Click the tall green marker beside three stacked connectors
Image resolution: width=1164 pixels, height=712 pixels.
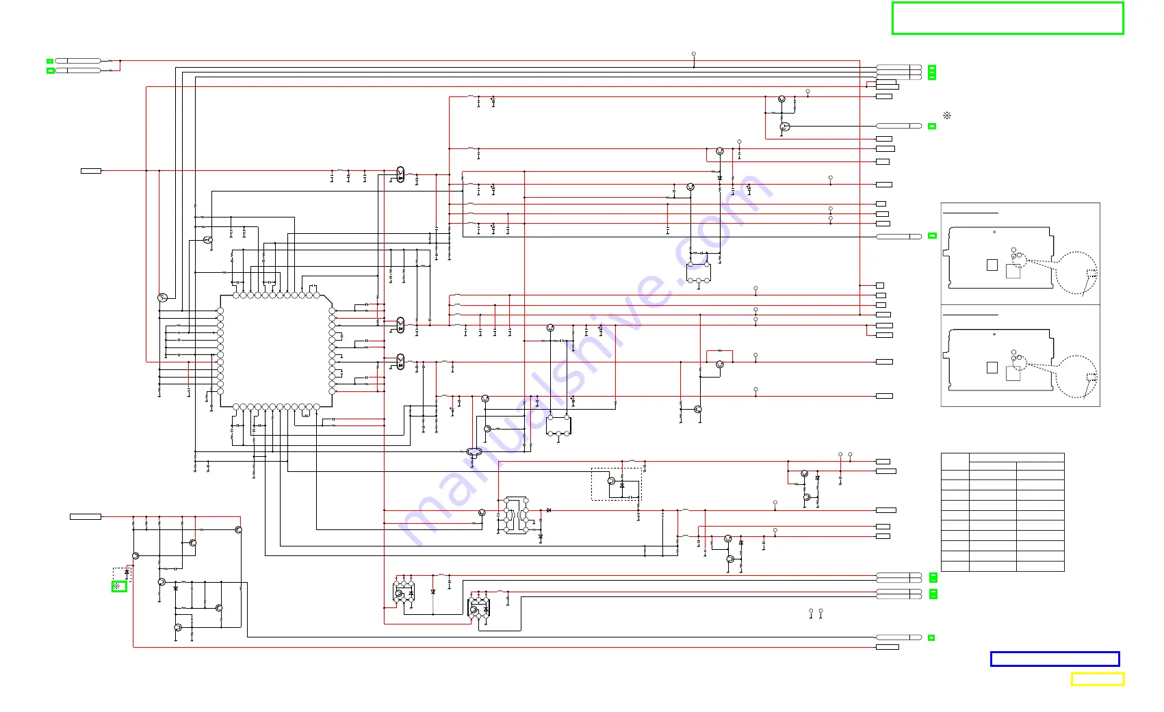(x=932, y=72)
